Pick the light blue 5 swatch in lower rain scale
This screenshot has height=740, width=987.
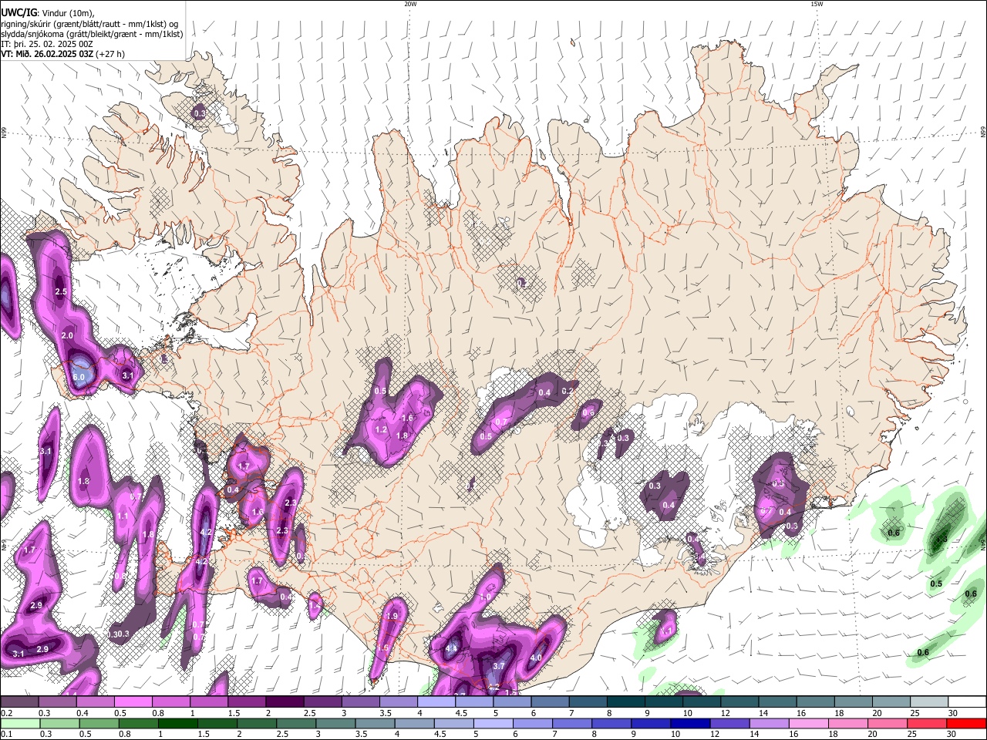pos(493,724)
